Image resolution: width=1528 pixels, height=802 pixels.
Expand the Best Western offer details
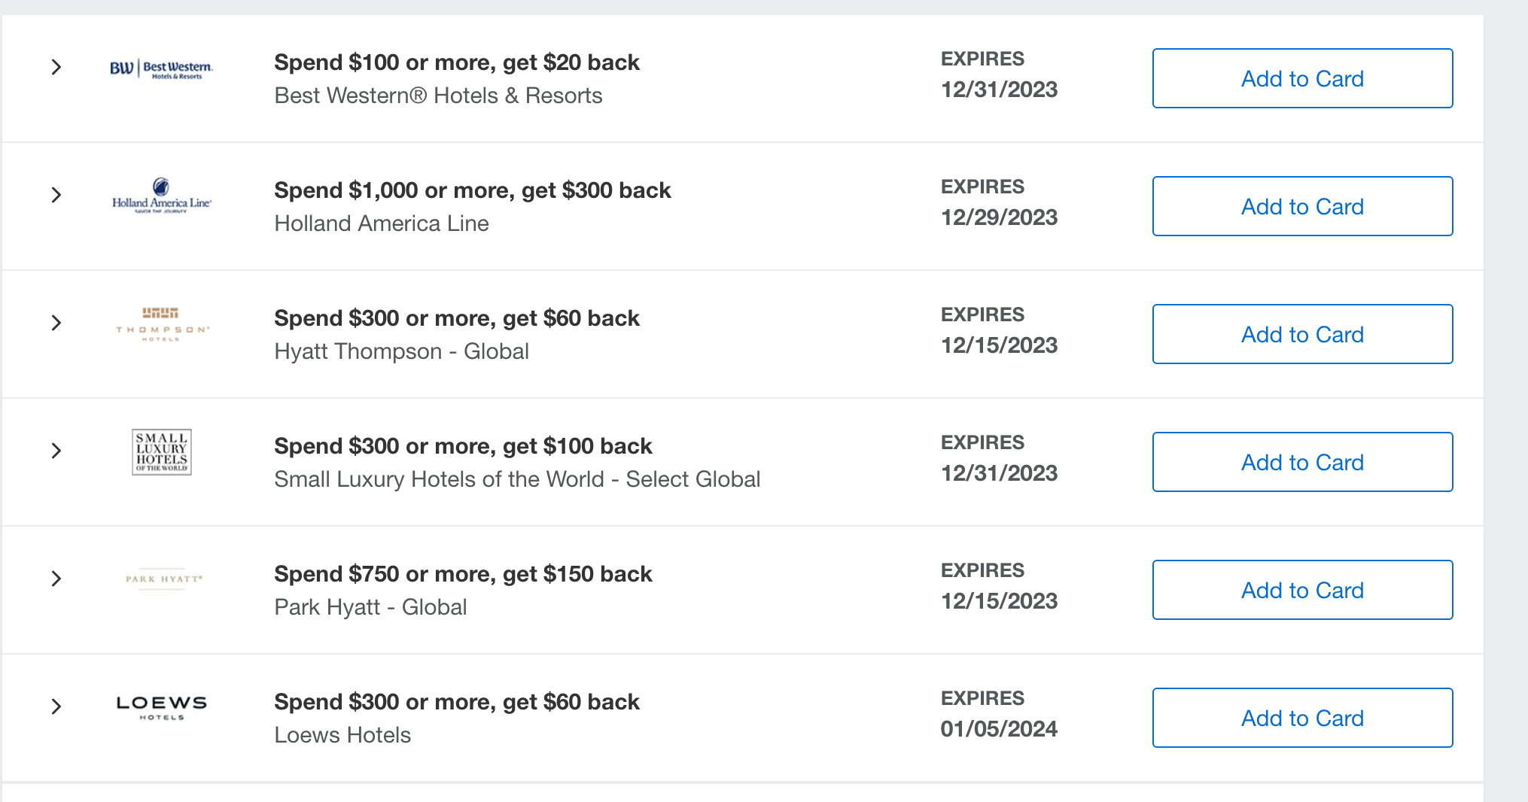[56, 67]
